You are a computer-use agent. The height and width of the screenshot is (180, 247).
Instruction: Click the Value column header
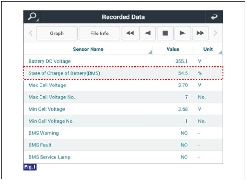point(173,49)
